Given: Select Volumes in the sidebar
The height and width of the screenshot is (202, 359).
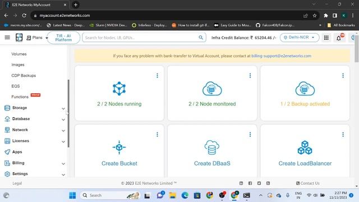Looking at the screenshot, I should (x=19, y=54).
